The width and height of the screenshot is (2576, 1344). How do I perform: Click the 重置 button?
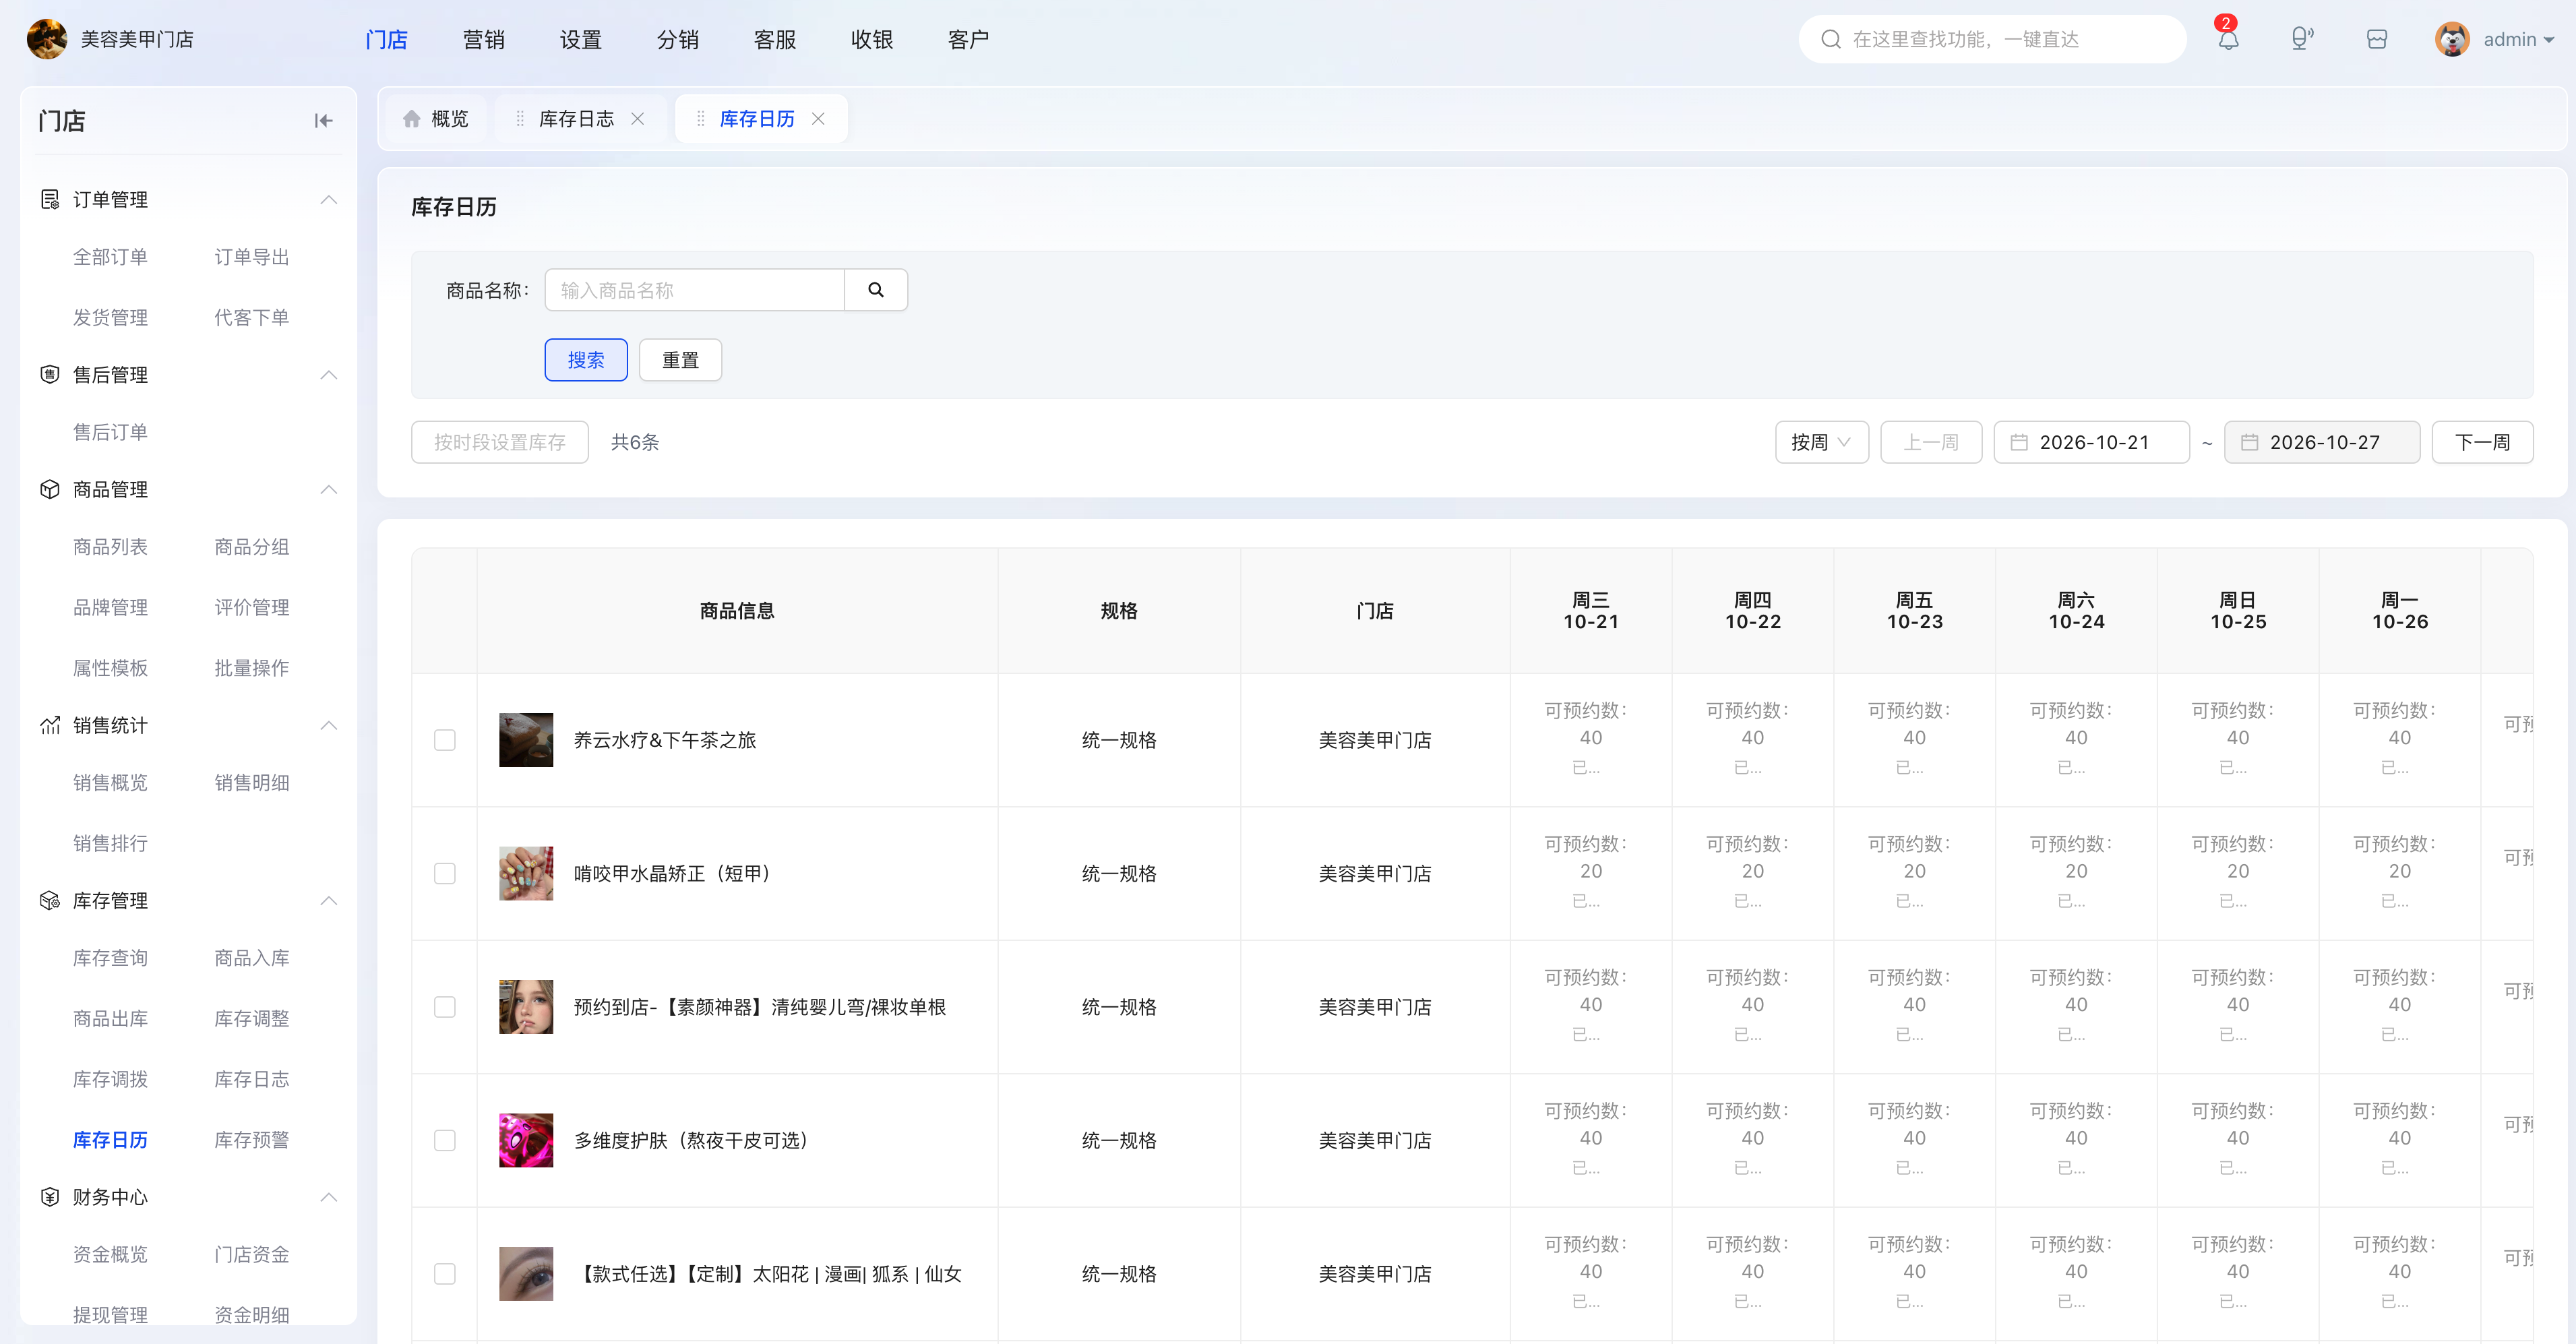680,360
